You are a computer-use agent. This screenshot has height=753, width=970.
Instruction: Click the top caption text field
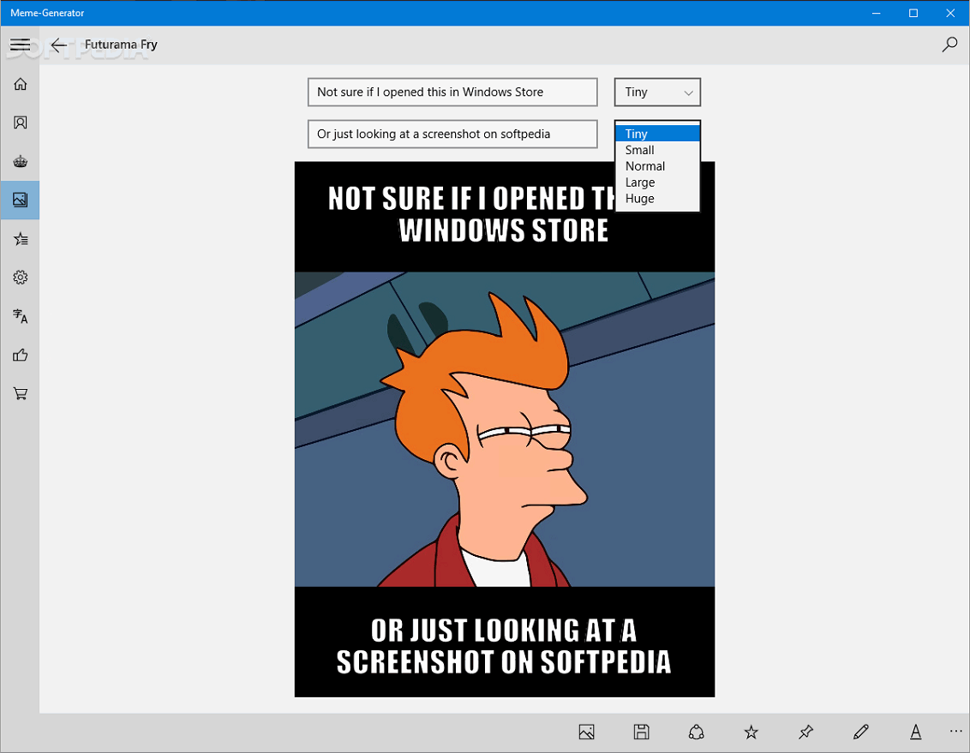pyautogui.click(x=452, y=93)
